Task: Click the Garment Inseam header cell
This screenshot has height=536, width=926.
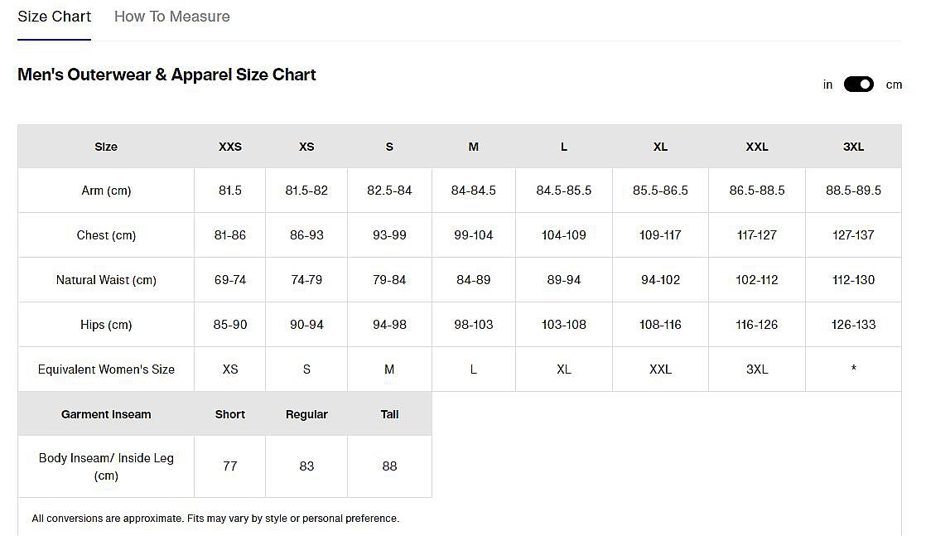Action: coord(106,414)
